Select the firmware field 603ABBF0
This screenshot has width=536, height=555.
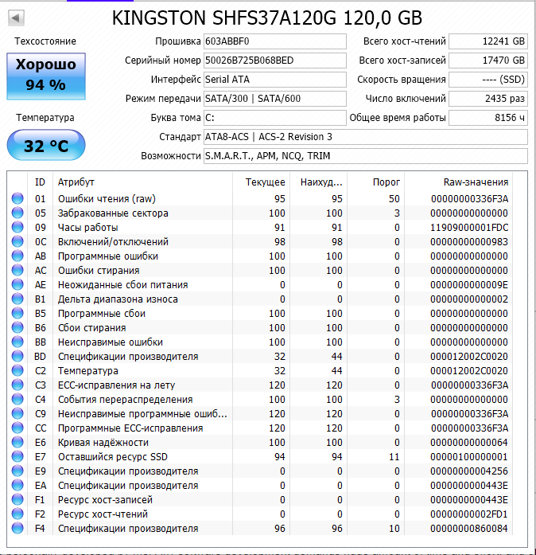point(274,41)
